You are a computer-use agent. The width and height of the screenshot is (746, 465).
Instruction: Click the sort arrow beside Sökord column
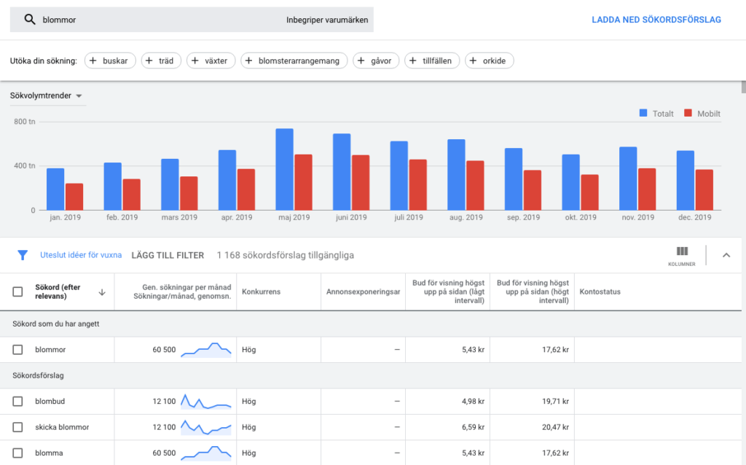click(x=102, y=292)
